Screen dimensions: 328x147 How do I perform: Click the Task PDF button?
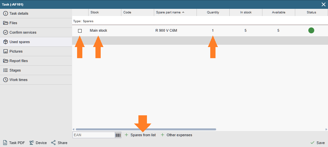point(14,143)
